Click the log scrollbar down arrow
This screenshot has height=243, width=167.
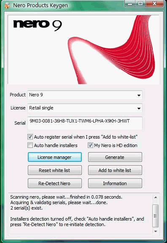156,232
